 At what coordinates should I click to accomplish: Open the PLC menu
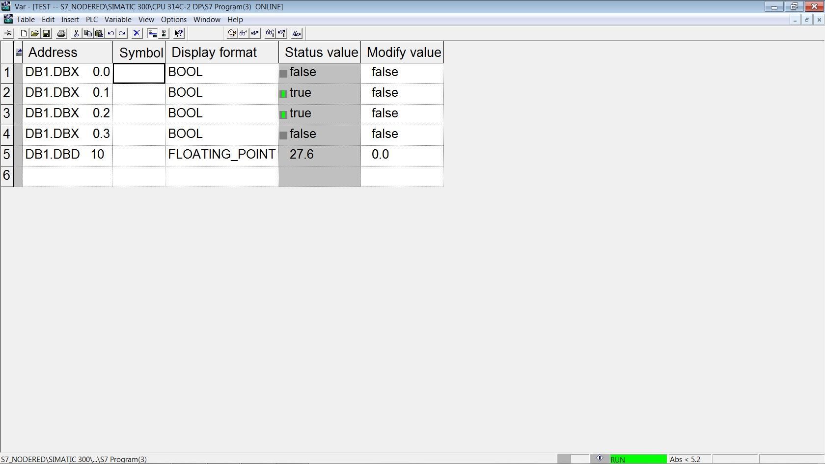91,20
